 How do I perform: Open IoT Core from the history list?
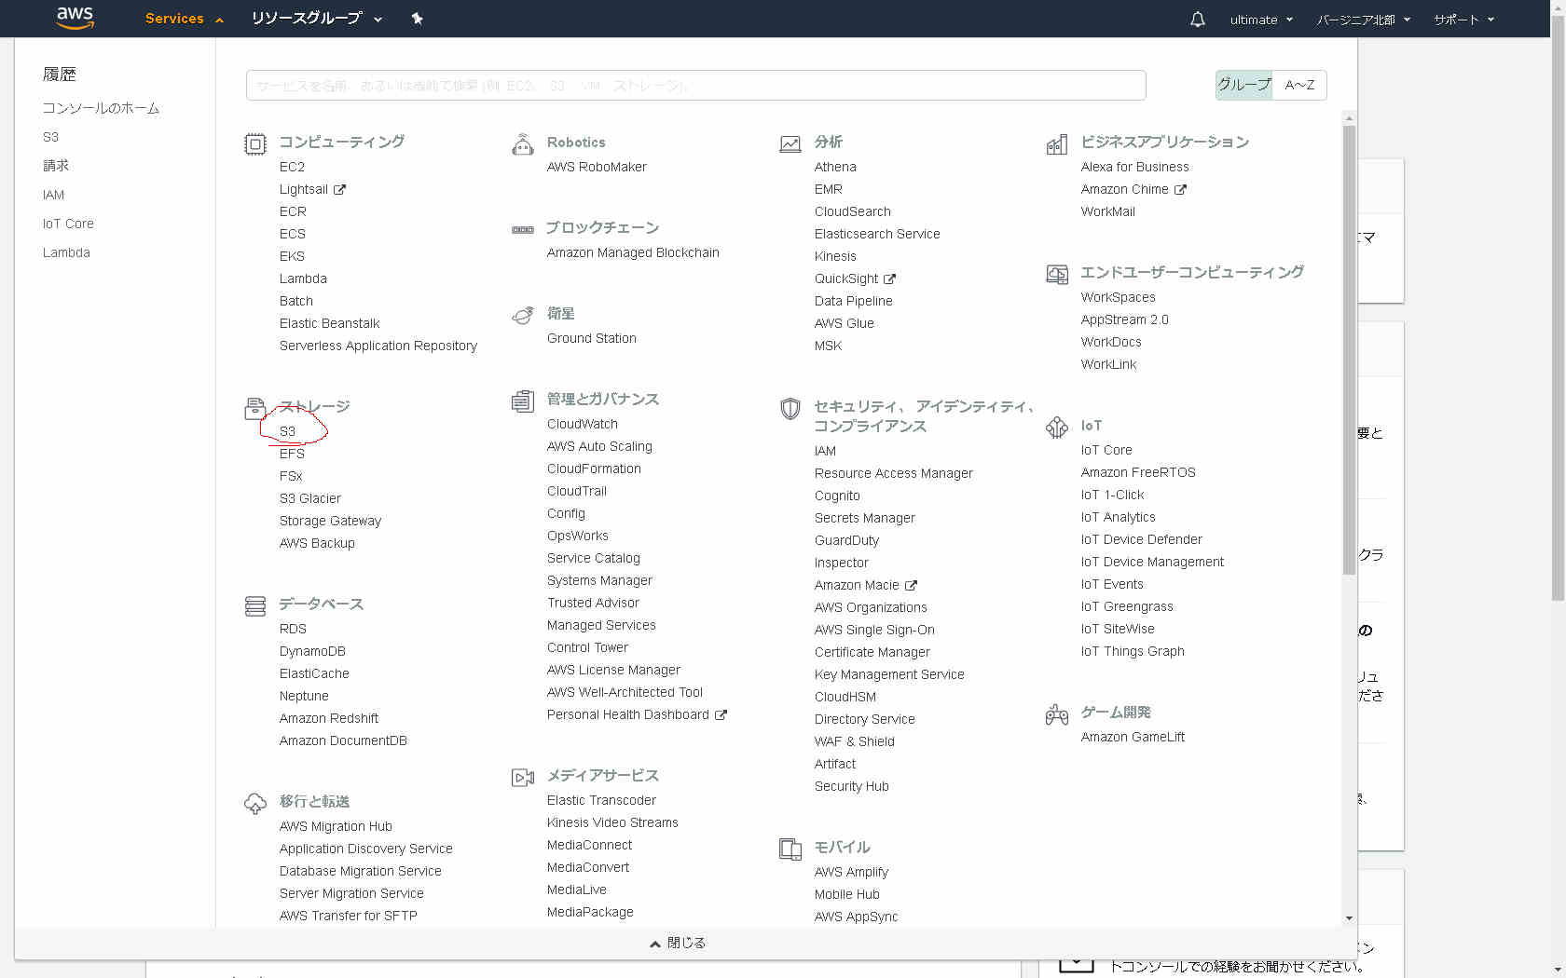coord(68,224)
